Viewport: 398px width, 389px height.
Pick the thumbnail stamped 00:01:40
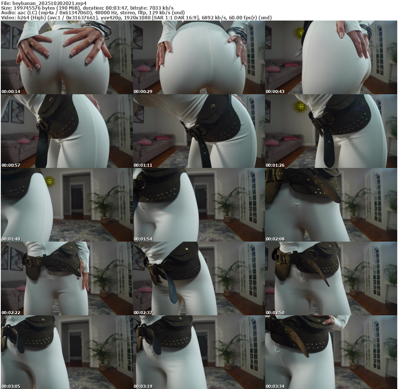pyautogui.click(x=67, y=205)
